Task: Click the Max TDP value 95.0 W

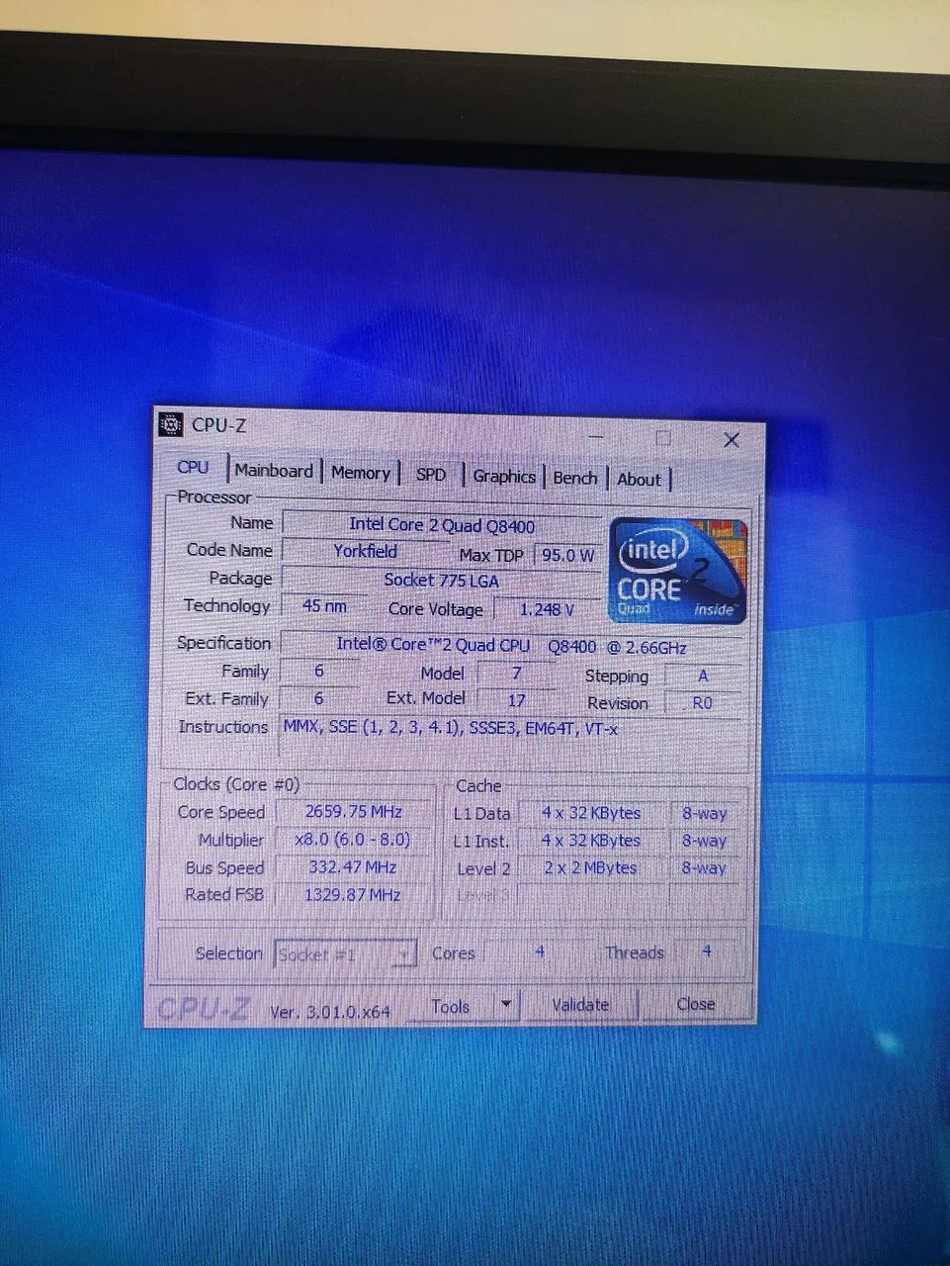Action: point(567,555)
